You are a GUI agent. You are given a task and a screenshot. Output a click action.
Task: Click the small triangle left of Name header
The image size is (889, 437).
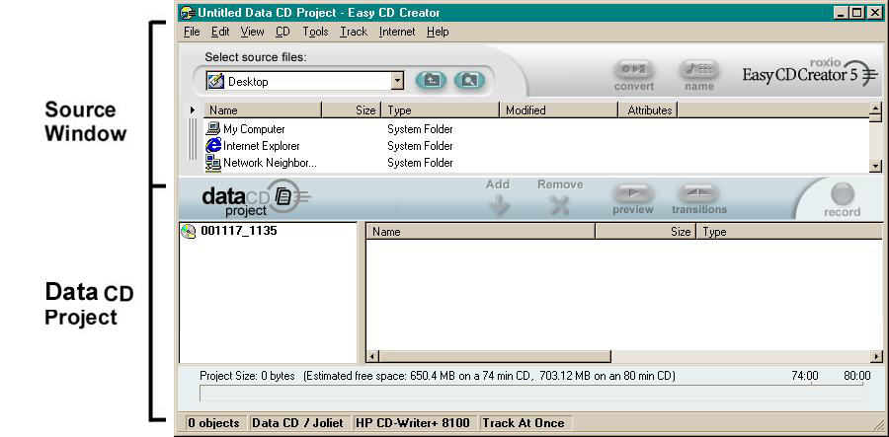click(x=193, y=109)
